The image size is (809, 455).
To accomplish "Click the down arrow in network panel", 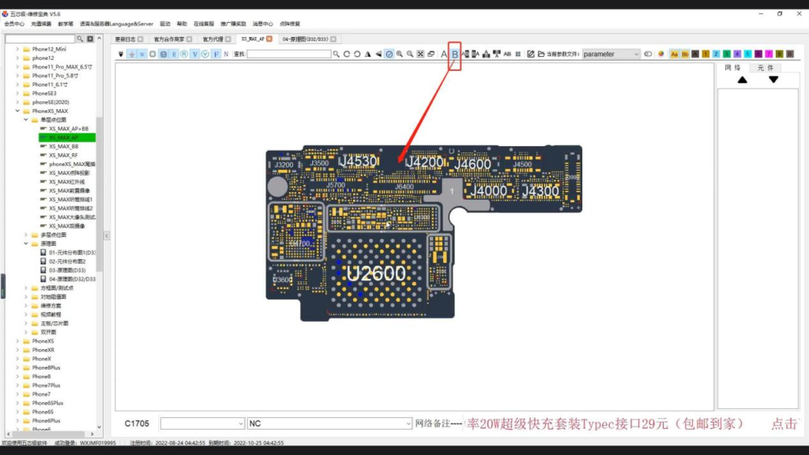I will [773, 80].
